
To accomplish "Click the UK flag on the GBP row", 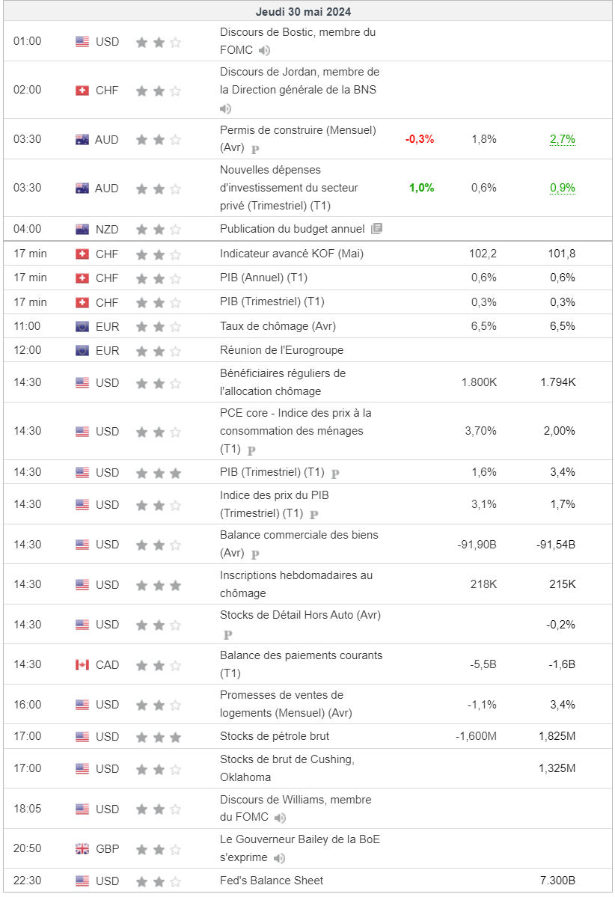I will (82, 849).
